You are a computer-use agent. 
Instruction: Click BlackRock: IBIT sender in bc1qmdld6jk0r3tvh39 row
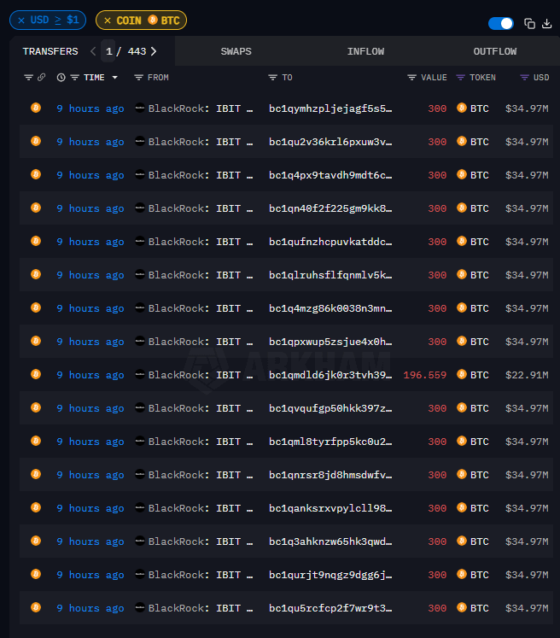point(200,376)
